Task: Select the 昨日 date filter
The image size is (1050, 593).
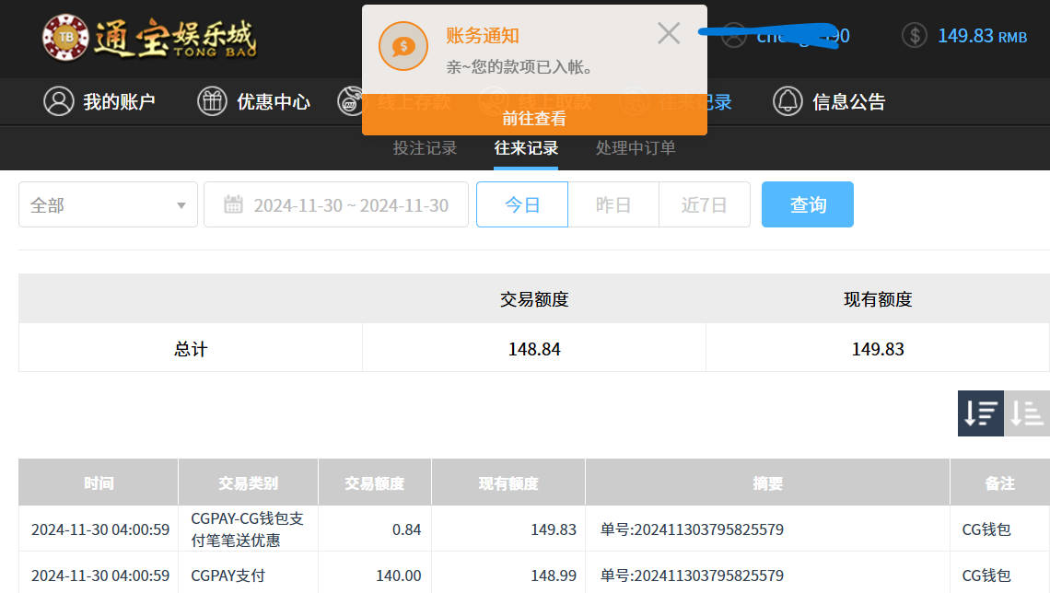Action: click(613, 203)
